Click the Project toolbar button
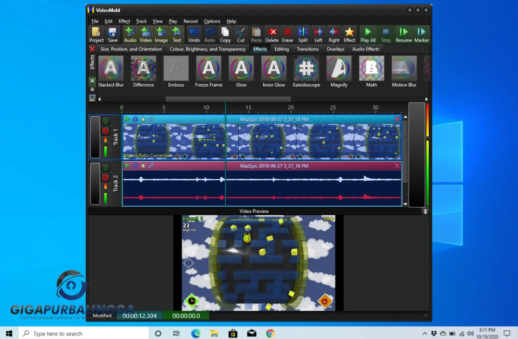 coord(96,35)
